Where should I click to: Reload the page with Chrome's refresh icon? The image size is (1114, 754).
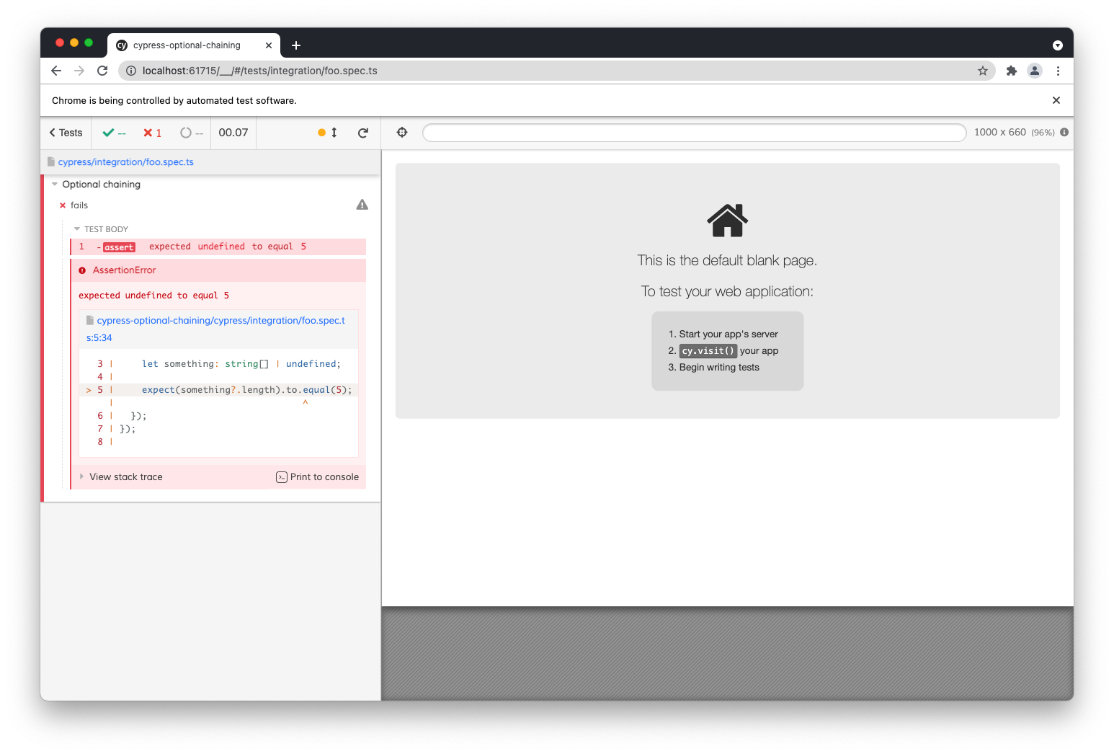click(x=102, y=71)
